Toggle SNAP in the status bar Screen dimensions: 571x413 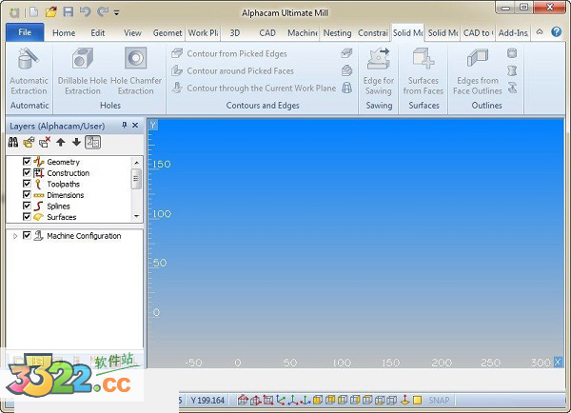tap(439, 401)
